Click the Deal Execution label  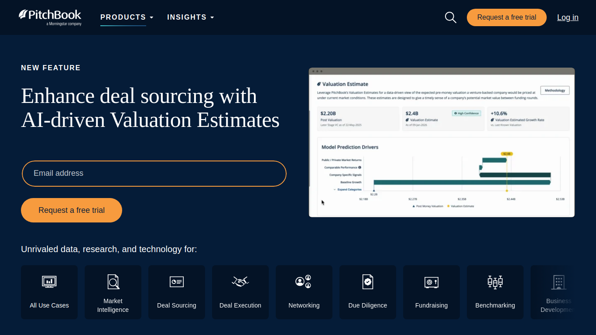240,305
